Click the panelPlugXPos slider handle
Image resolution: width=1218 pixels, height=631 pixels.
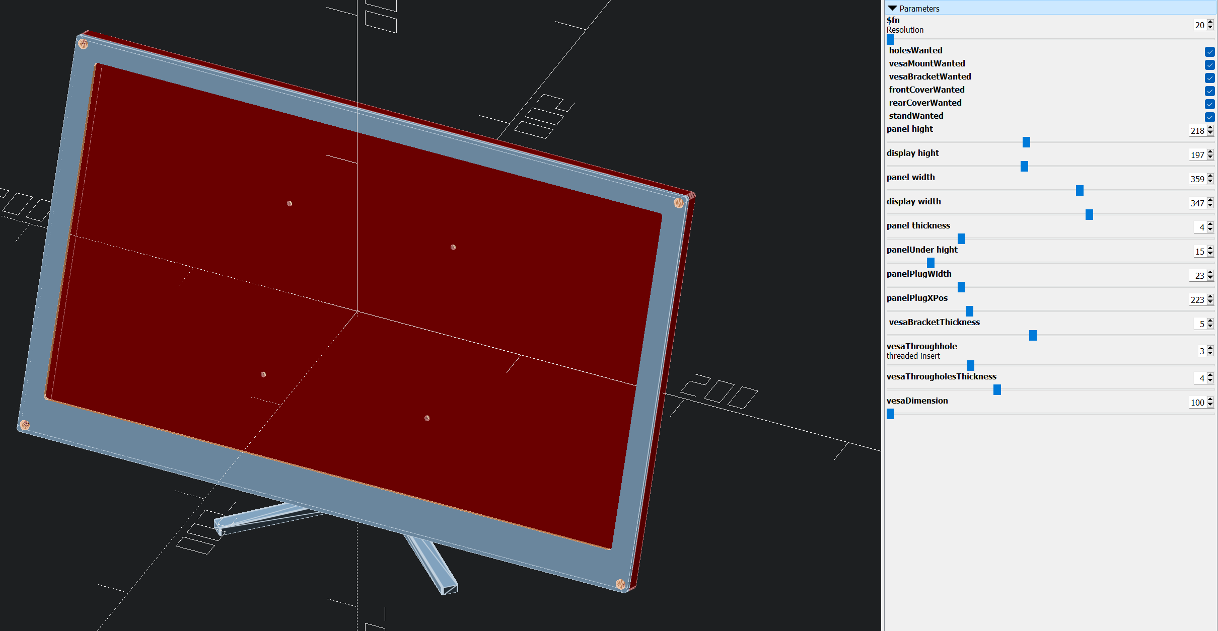click(969, 311)
